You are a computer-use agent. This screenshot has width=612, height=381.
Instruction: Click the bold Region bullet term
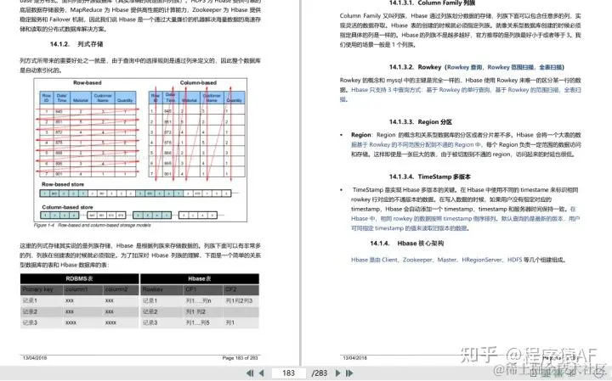point(360,135)
